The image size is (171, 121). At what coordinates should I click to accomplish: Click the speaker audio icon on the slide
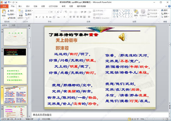[123, 37]
